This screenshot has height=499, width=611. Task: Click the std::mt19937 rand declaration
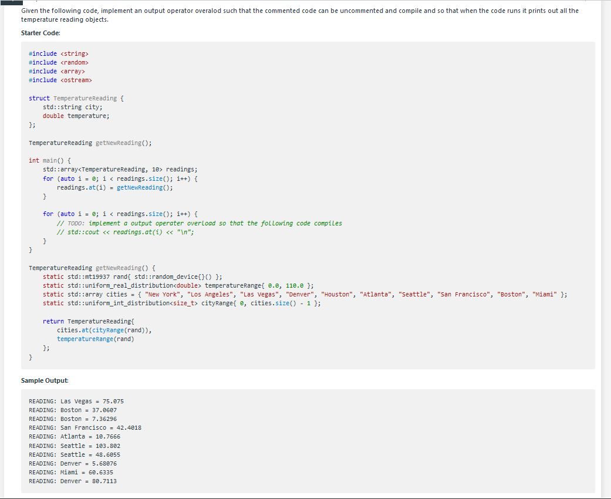point(129,277)
